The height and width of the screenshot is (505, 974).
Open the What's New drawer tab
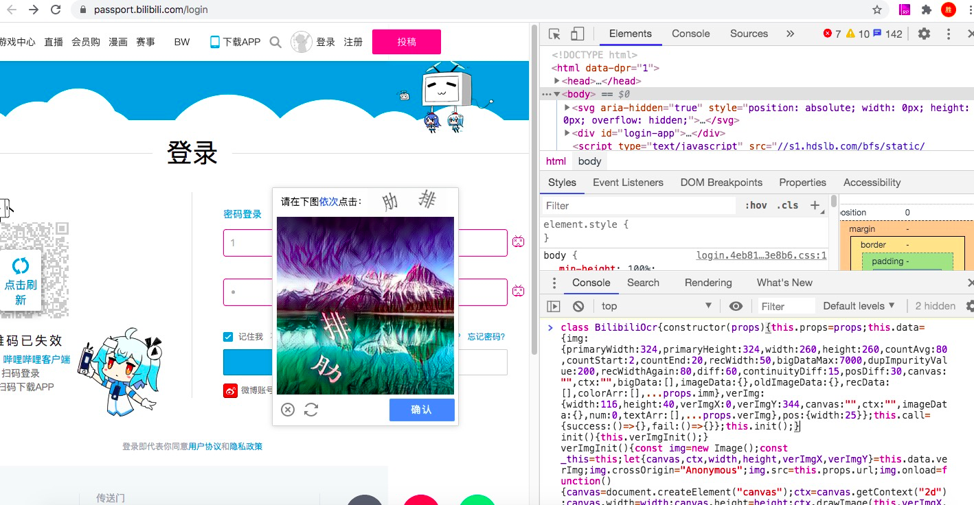(784, 283)
